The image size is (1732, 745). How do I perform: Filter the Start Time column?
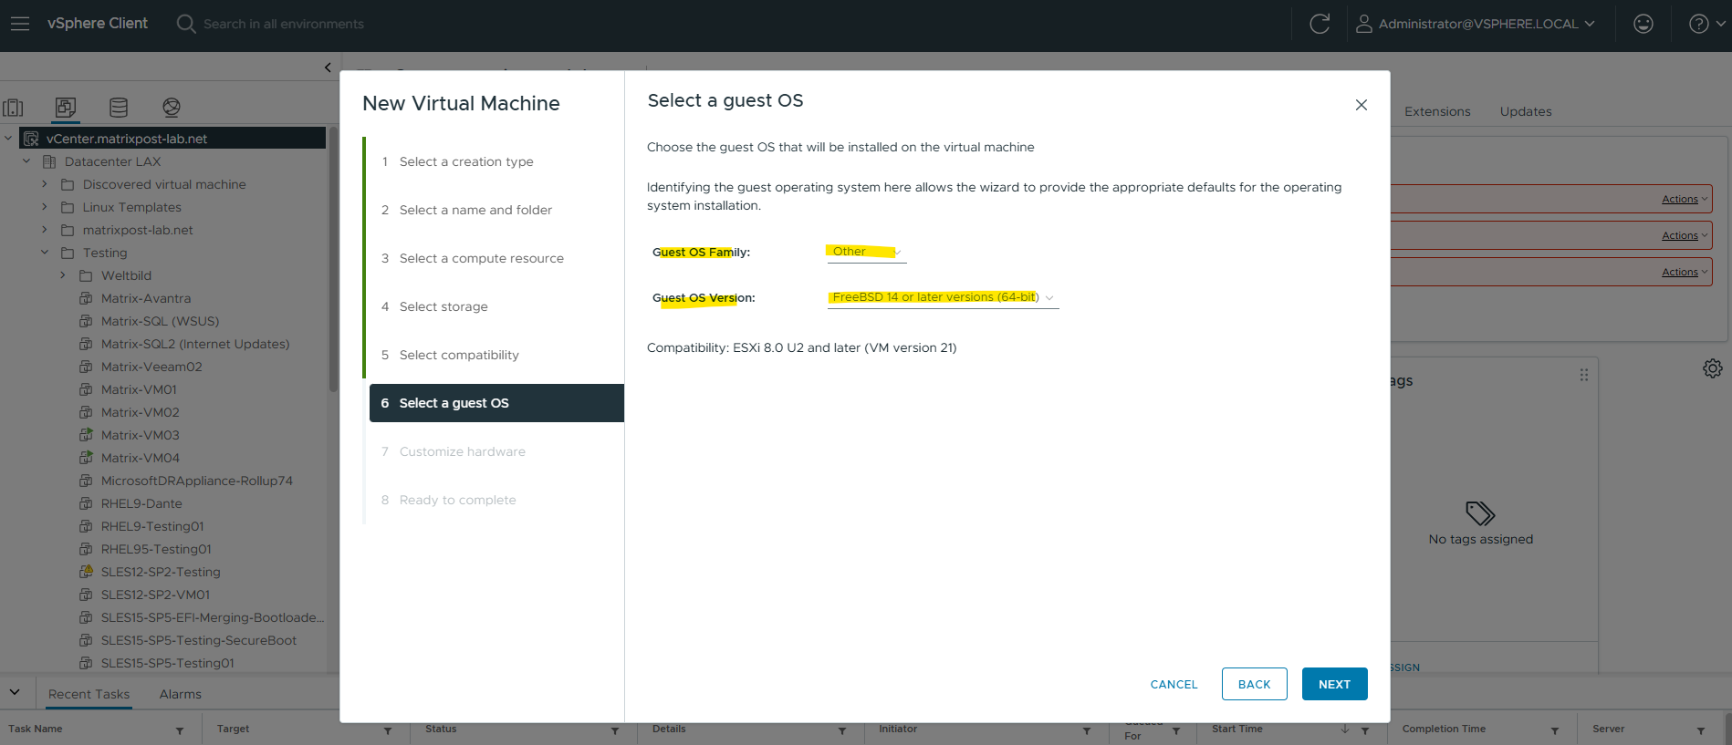[x=1365, y=730]
